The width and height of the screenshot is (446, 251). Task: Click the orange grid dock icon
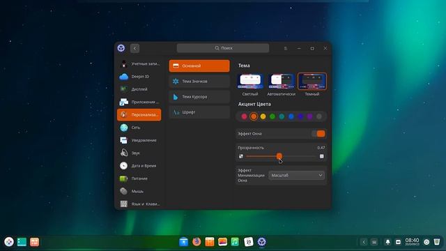click(34, 242)
